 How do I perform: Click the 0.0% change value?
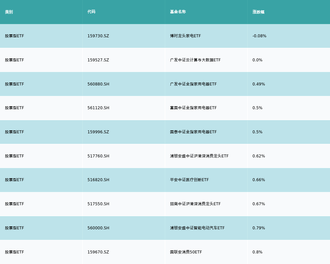click(257, 60)
